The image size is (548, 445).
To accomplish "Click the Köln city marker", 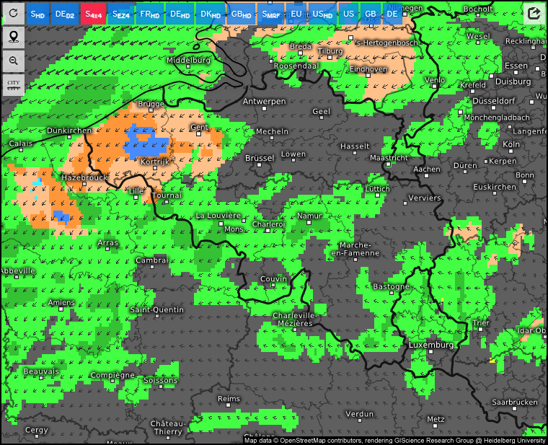I will (512, 151).
